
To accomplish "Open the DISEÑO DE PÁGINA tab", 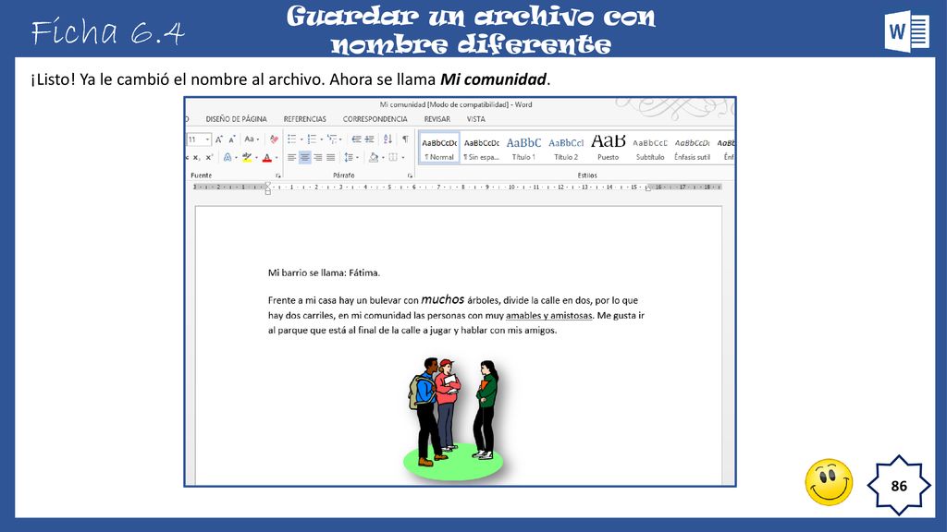I will (236, 119).
